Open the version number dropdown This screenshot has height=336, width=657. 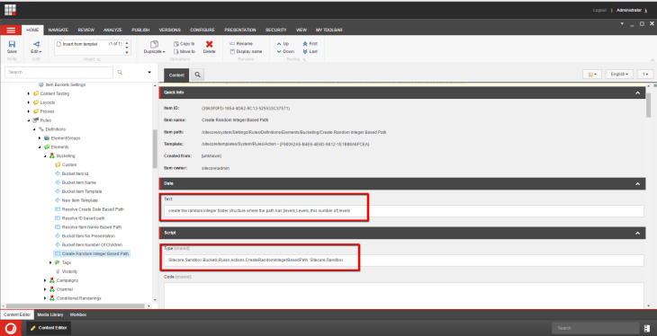tap(645, 74)
